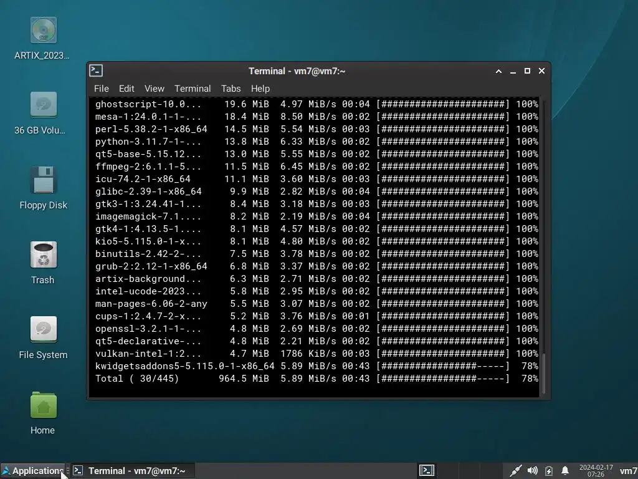
Task: Click the terminal vertical scrollbar thumb
Action: tap(543, 373)
